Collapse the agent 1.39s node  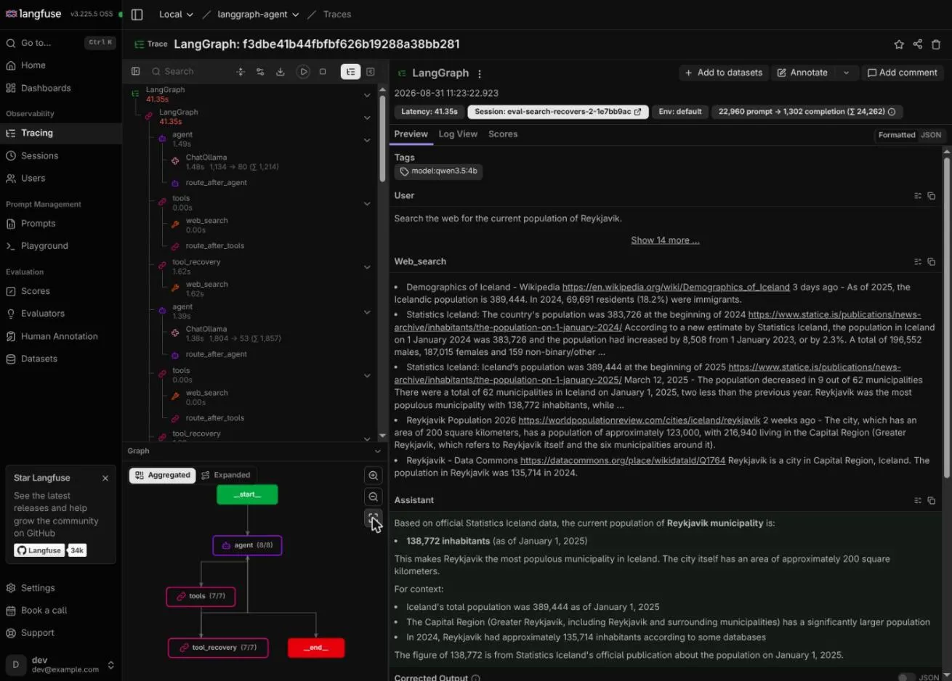coord(367,312)
